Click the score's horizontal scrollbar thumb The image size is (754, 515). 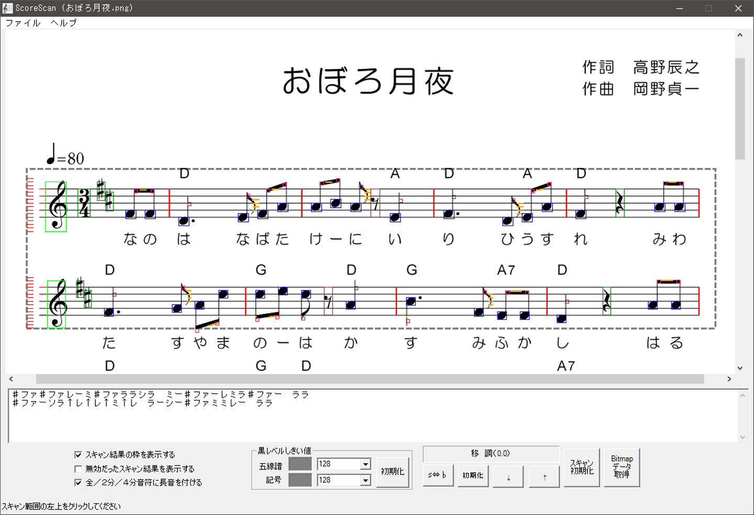pos(370,379)
